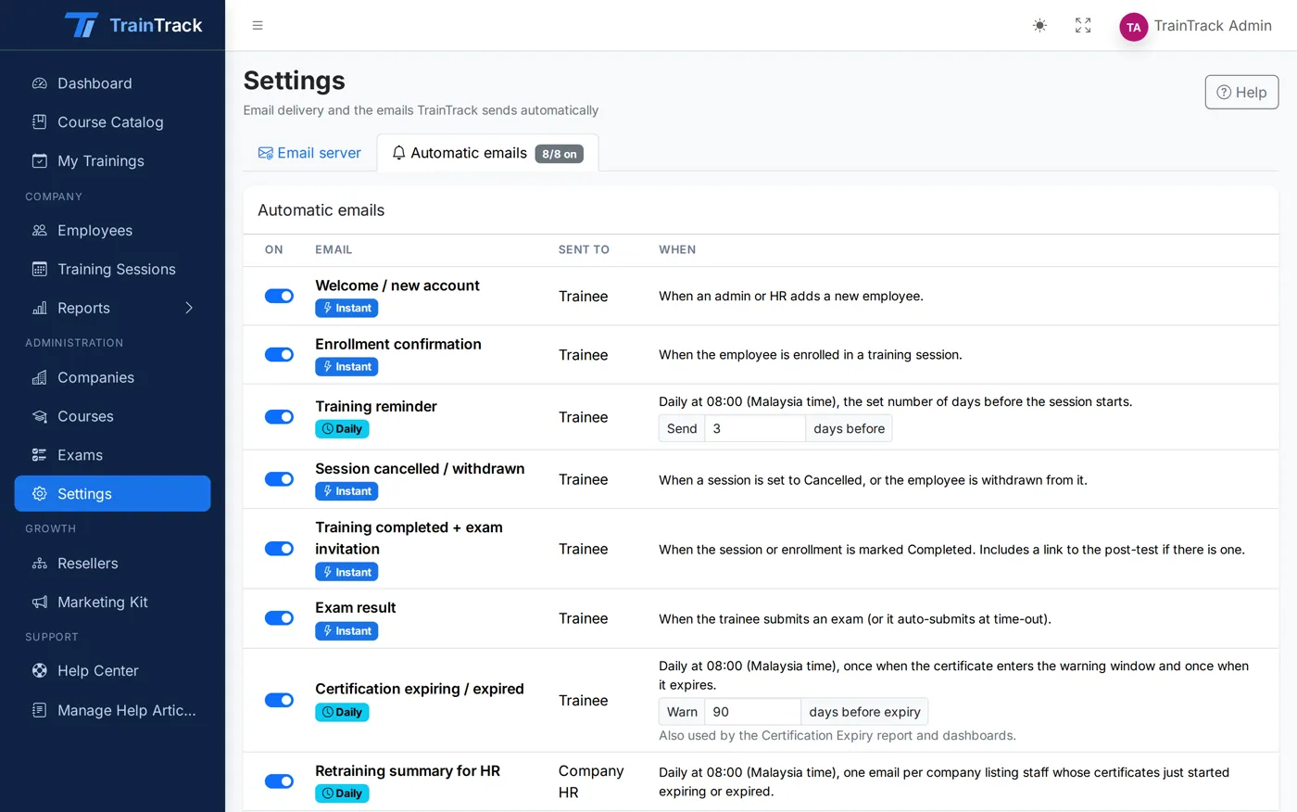Click the Daily badge under Certification expiring

[342, 712]
